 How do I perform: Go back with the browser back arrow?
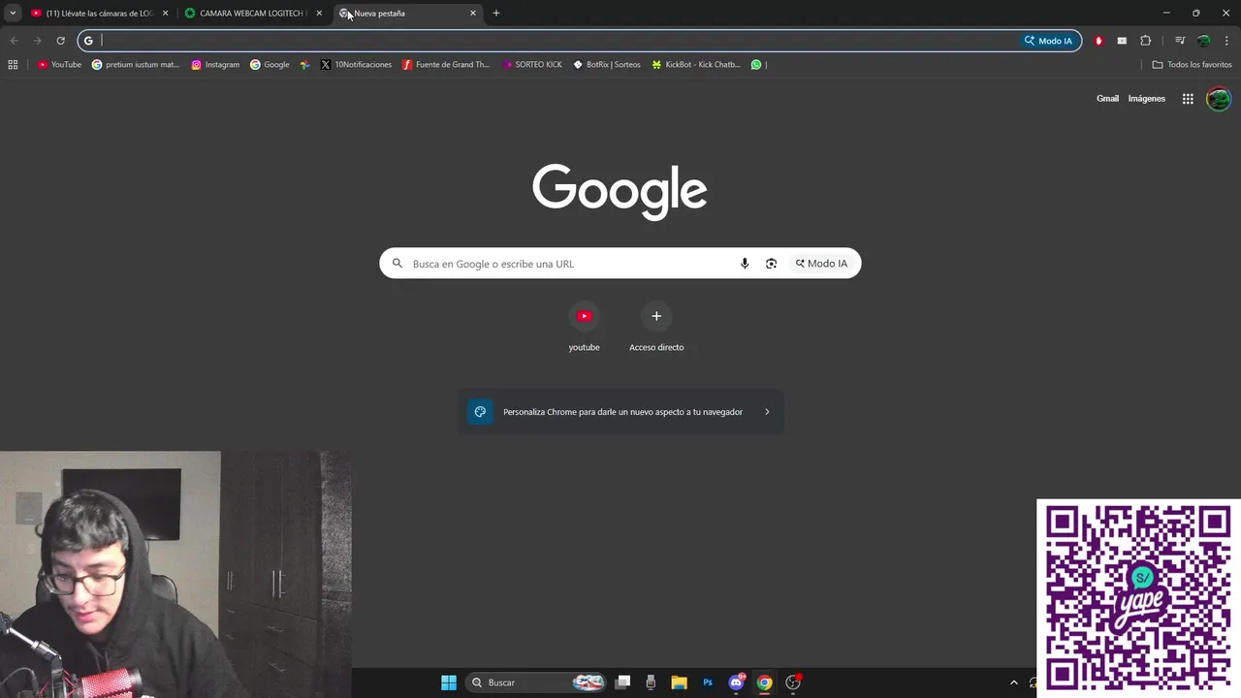coord(14,41)
